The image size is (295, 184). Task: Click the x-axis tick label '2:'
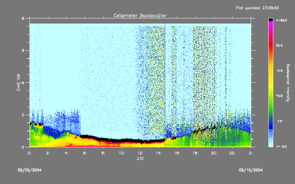[48, 153]
